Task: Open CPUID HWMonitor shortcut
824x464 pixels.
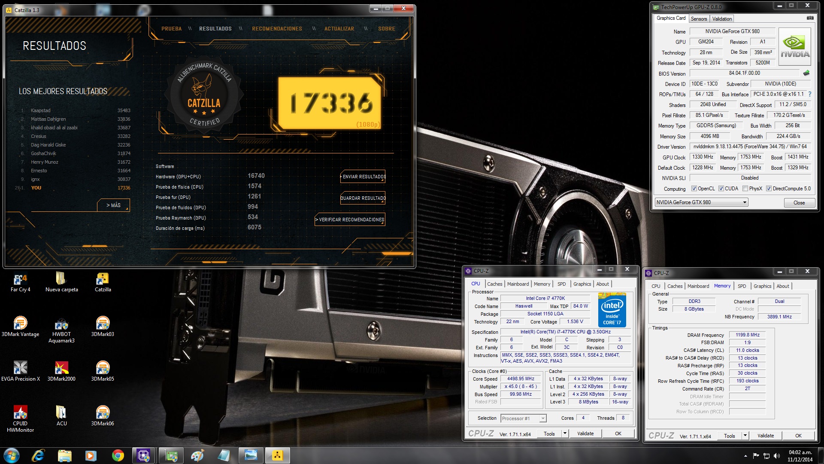Action: pyautogui.click(x=20, y=419)
